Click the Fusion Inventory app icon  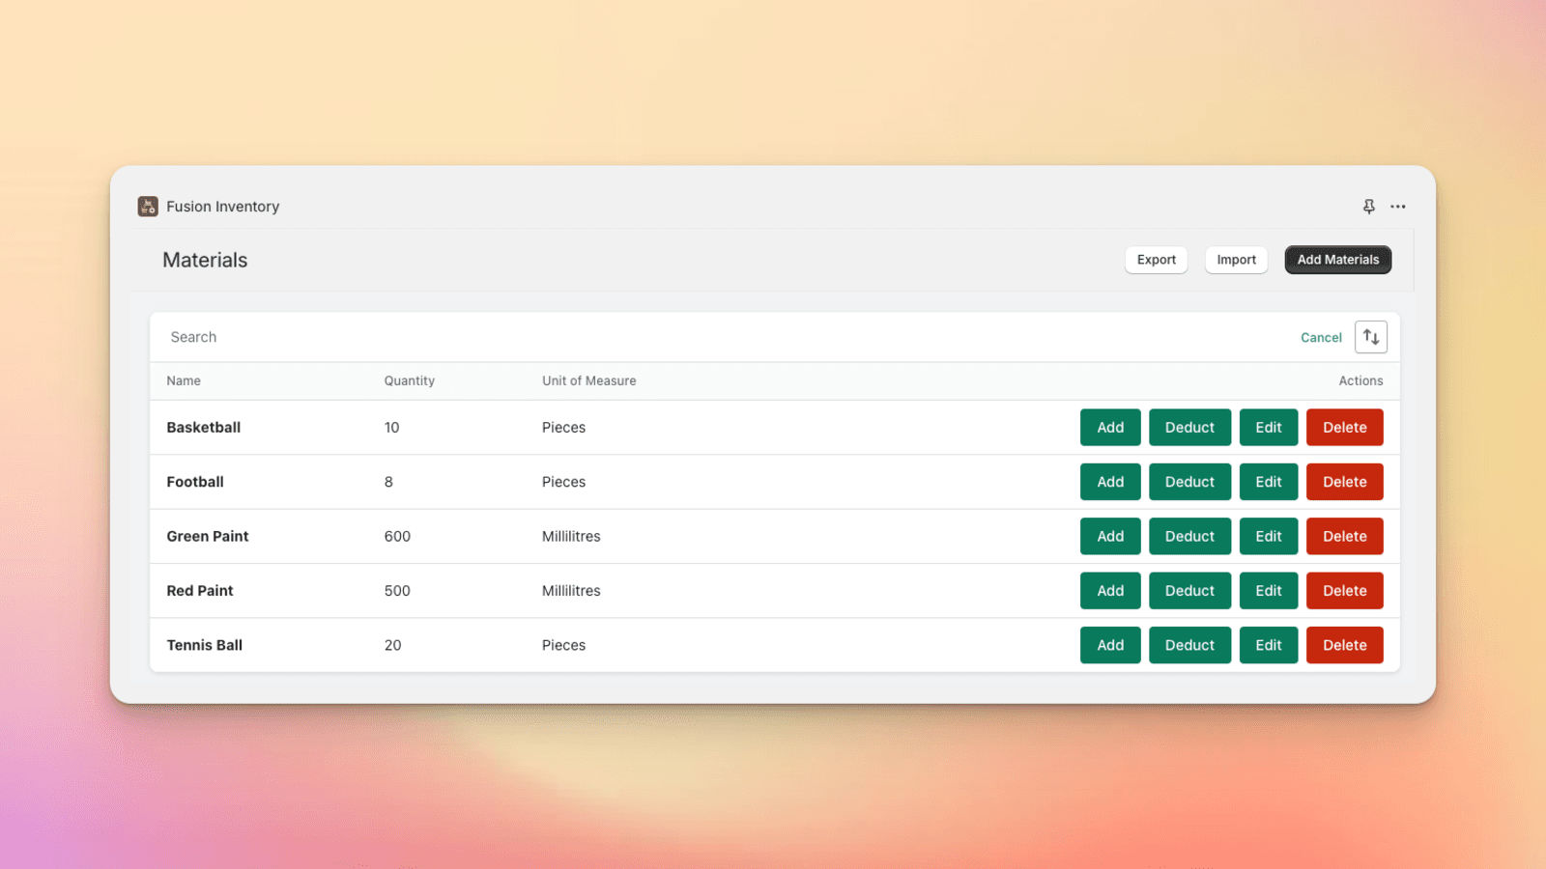tap(147, 206)
